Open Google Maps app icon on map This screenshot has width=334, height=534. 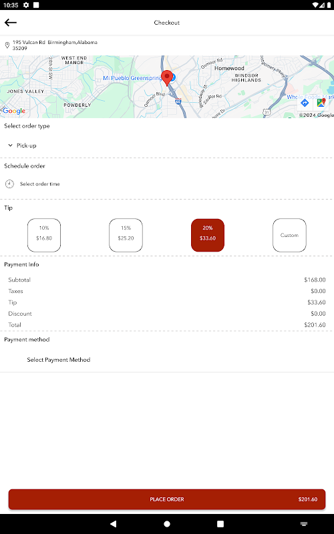click(321, 103)
